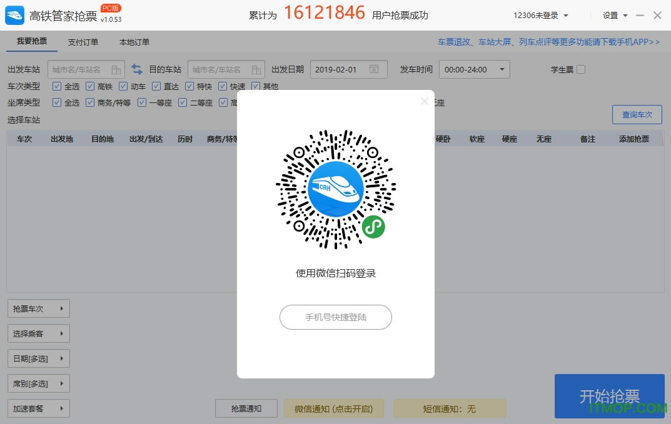Expand the 抢票车次 menu
The image size is (671, 424).
(39, 308)
